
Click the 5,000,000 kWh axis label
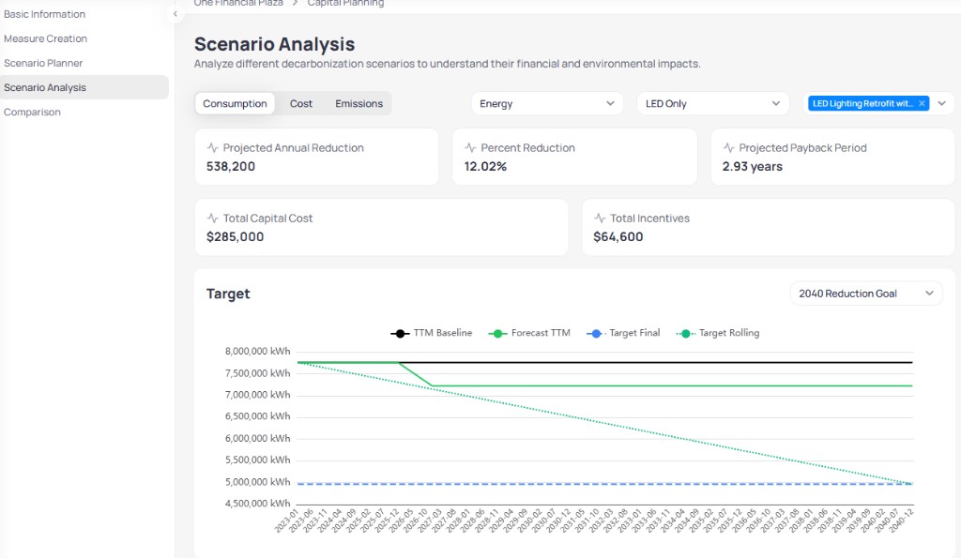pyautogui.click(x=257, y=482)
